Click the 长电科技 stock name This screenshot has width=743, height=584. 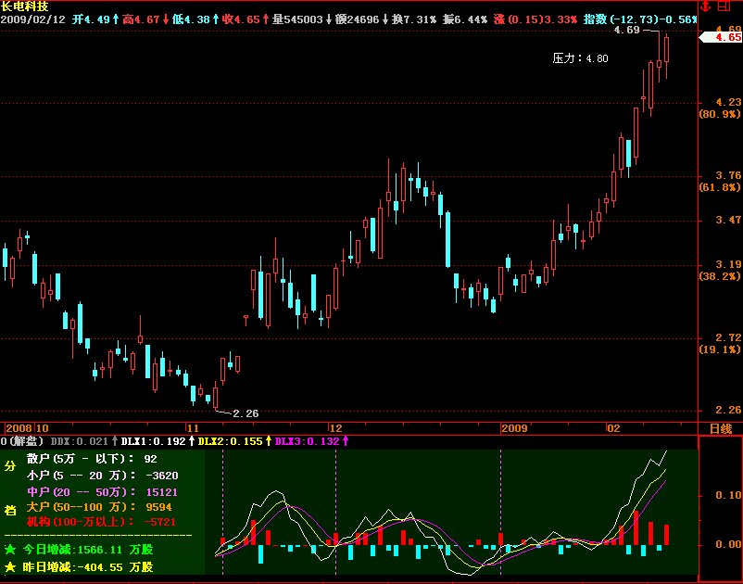[25, 6]
